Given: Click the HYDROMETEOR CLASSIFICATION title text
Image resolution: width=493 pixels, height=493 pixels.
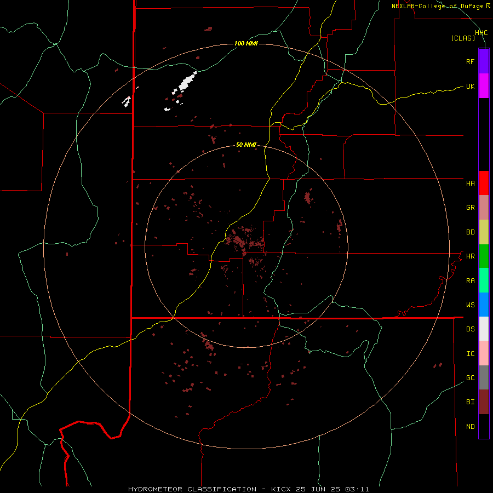Looking at the screenshot, I should [192, 489].
